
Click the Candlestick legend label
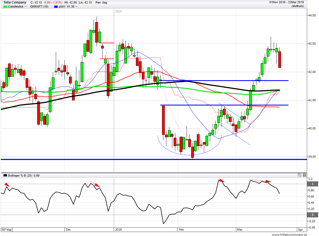point(16,6)
